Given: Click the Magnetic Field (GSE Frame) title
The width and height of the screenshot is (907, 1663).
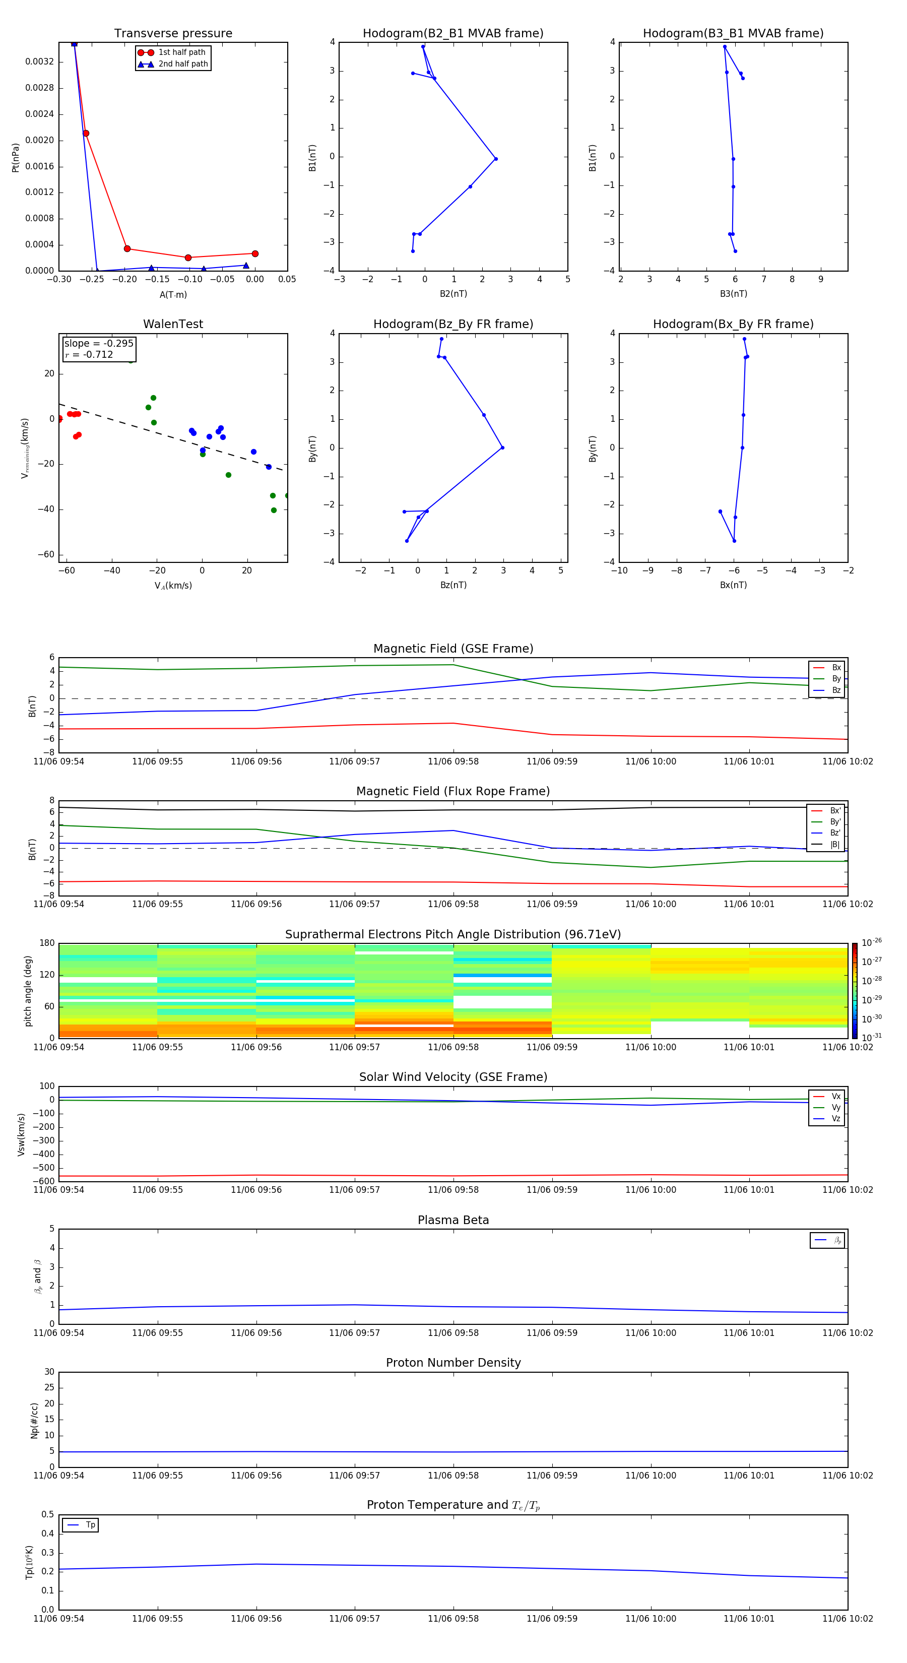Looking at the screenshot, I should click(x=453, y=649).
